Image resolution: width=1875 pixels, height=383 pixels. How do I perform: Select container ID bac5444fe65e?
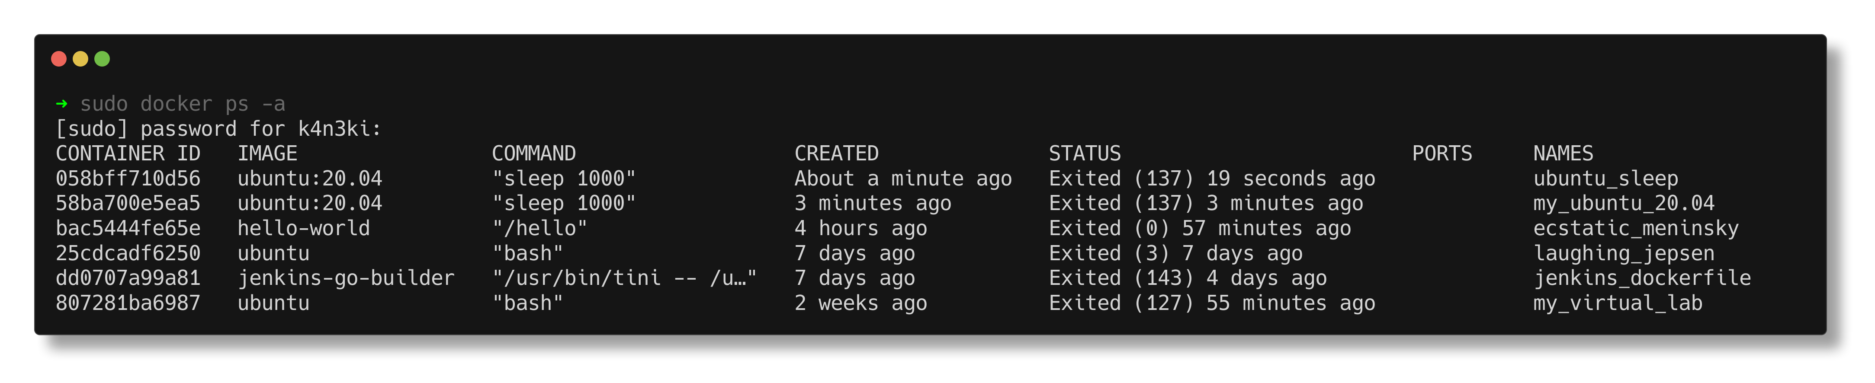[128, 228]
